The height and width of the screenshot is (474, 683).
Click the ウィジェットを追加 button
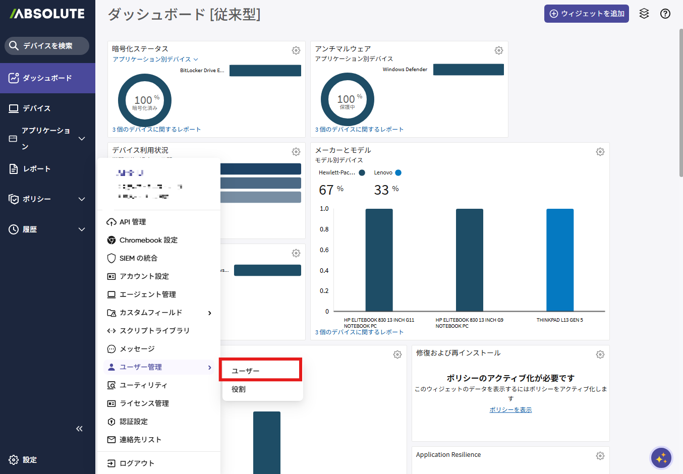tap(586, 14)
